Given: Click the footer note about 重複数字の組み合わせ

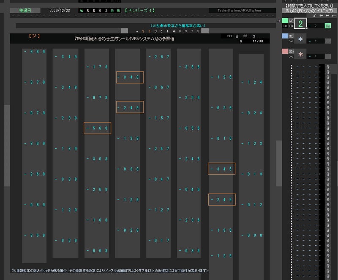Looking at the screenshot, I should (109, 271).
